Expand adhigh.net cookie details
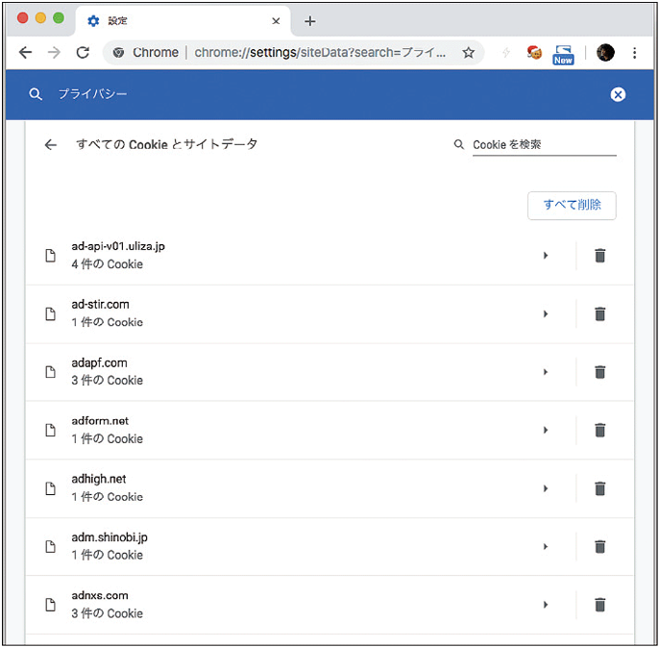Image resolution: width=659 pixels, height=647 pixels. [x=546, y=488]
